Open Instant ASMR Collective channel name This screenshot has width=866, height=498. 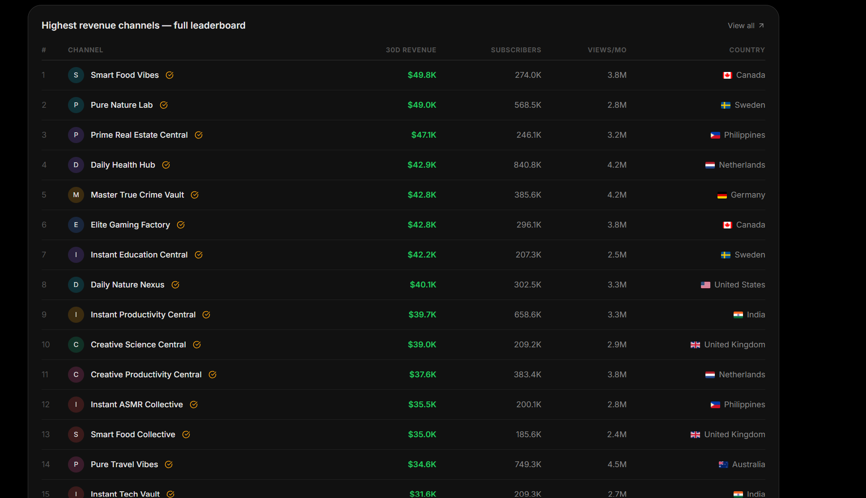136,405
